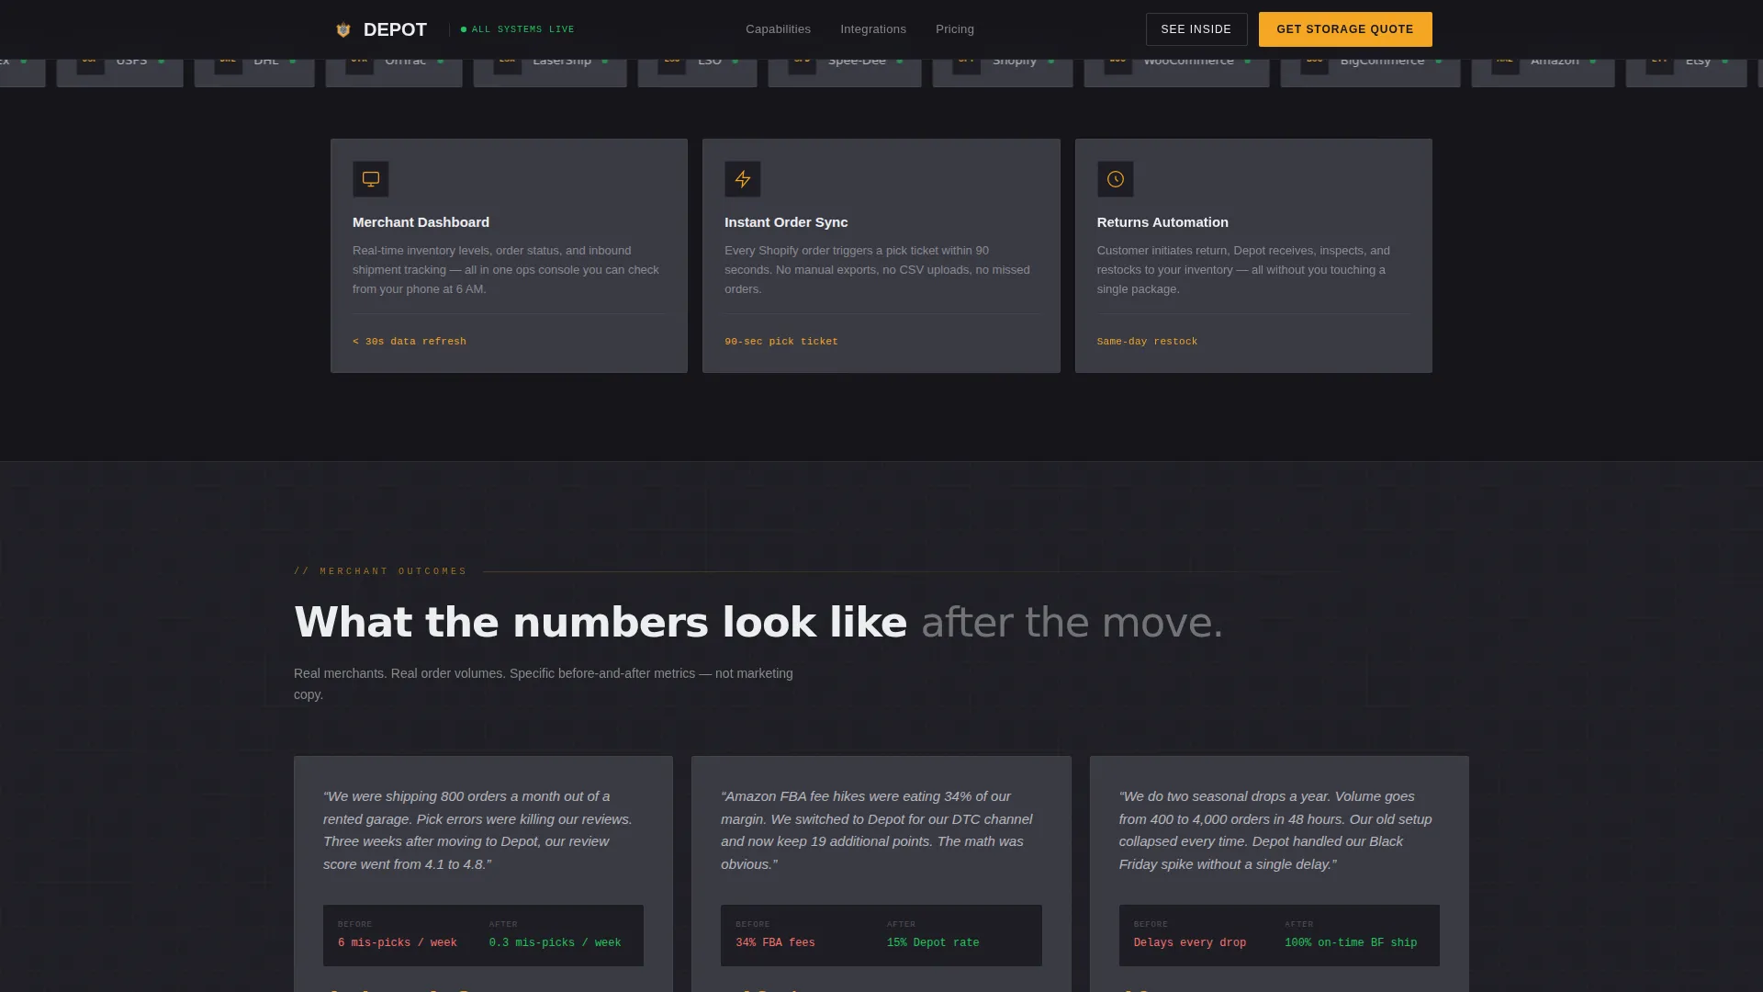The width and height of the screenshot is (1763, 992).
Task: Click the Merchant Dashboard description text
Action: (x=506, y=270)
